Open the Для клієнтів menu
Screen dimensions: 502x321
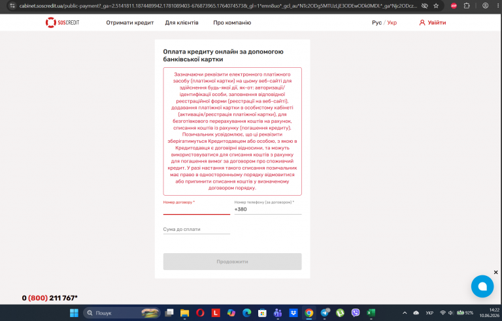click(182, 23)
